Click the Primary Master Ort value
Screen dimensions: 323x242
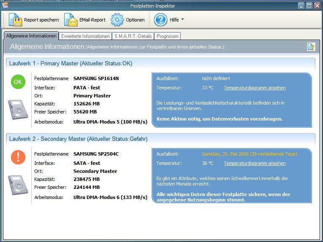point(92,96)
